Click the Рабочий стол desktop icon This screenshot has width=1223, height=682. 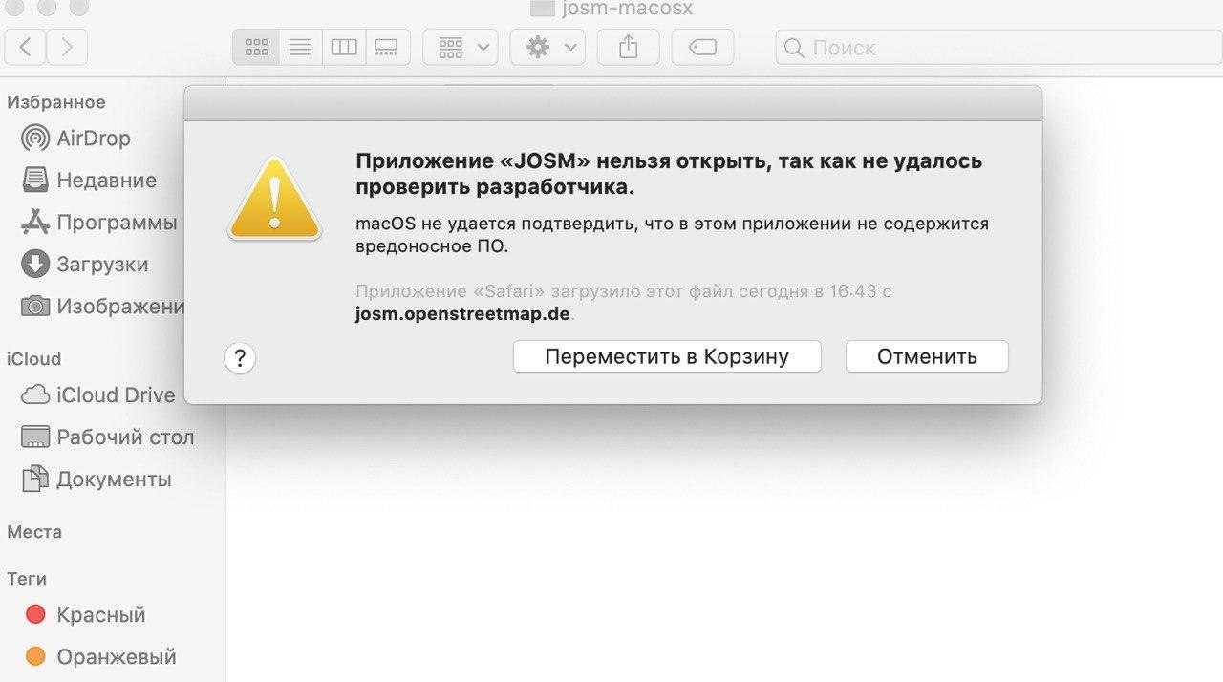(x=35, y=437)
